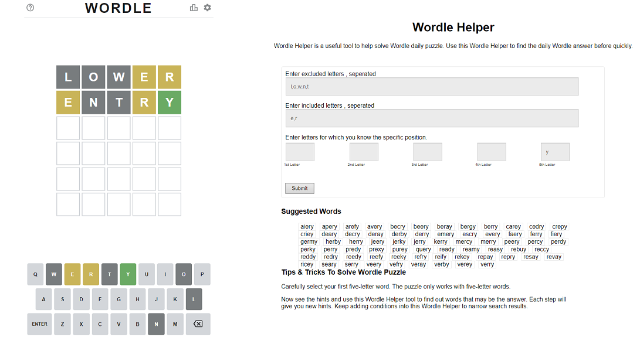
Task: Click the 1st Letter position box
Action: pos(300,152)
